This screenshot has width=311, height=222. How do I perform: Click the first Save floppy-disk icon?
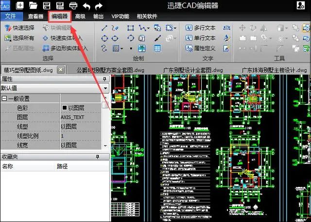point(47,5)
